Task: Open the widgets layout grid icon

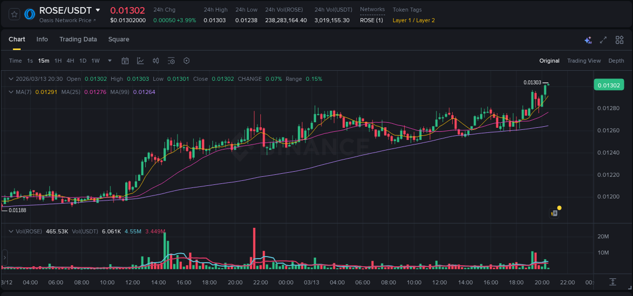Action: 619,39
